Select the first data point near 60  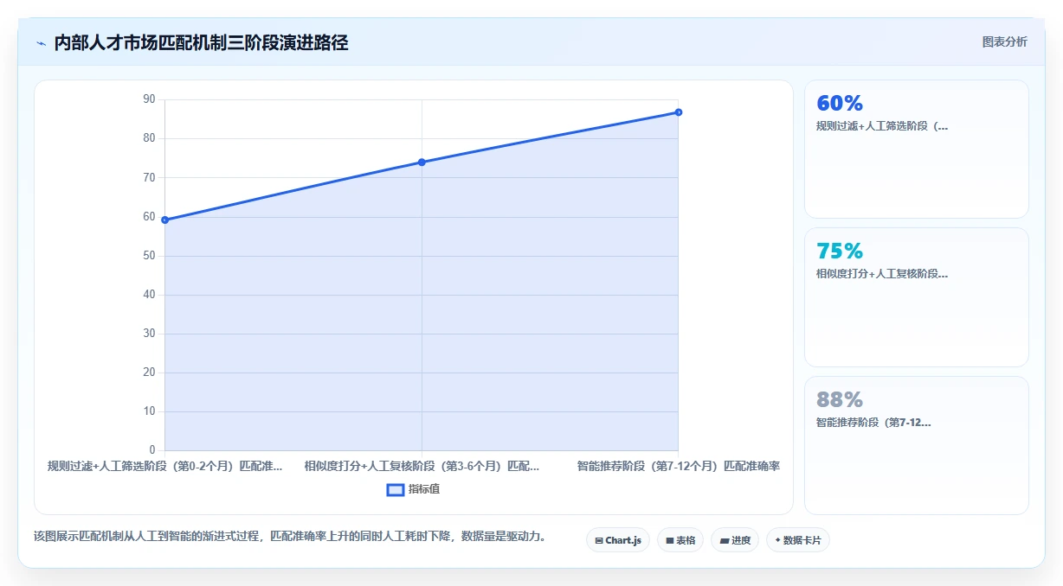[x=164, y=220]
